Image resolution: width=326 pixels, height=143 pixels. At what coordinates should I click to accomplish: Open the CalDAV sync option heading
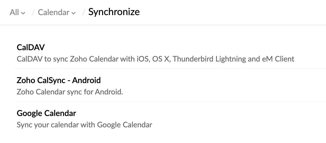tap(31, 47)
